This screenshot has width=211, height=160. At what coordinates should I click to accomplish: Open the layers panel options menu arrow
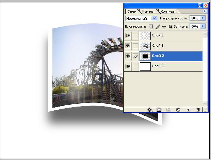point(205,12)
